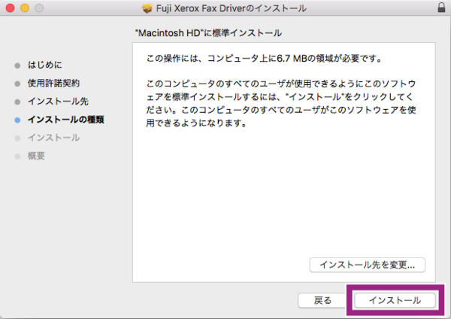Select the インストール先 step in sidebar
The image size is (451, 319).
[x=58, y=101]
